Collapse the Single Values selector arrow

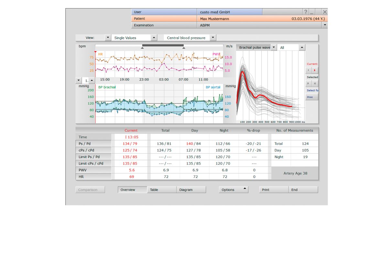click(x=154, y=38)
